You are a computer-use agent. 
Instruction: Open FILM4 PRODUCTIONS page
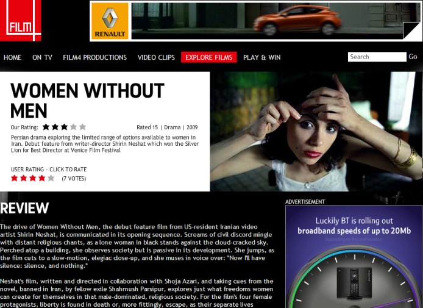(94, 57)
